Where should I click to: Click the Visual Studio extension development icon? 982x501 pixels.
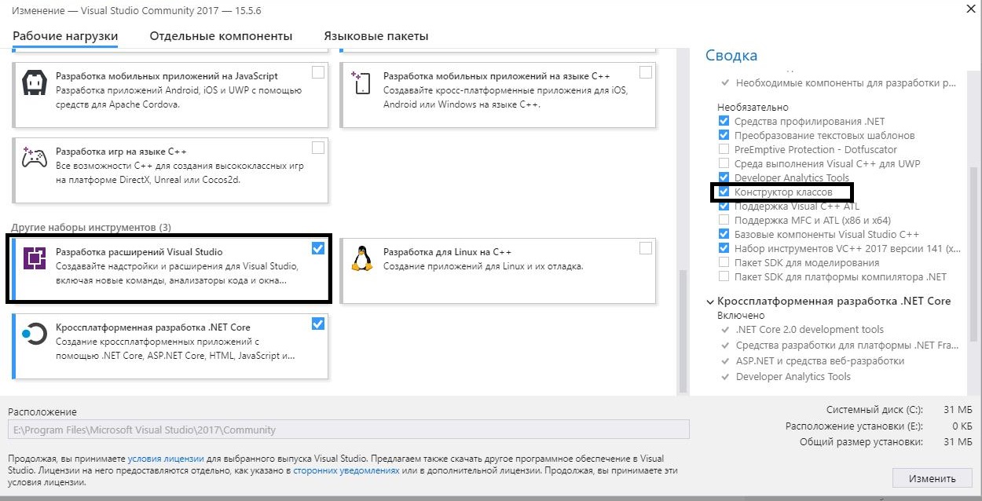[34, 259]
